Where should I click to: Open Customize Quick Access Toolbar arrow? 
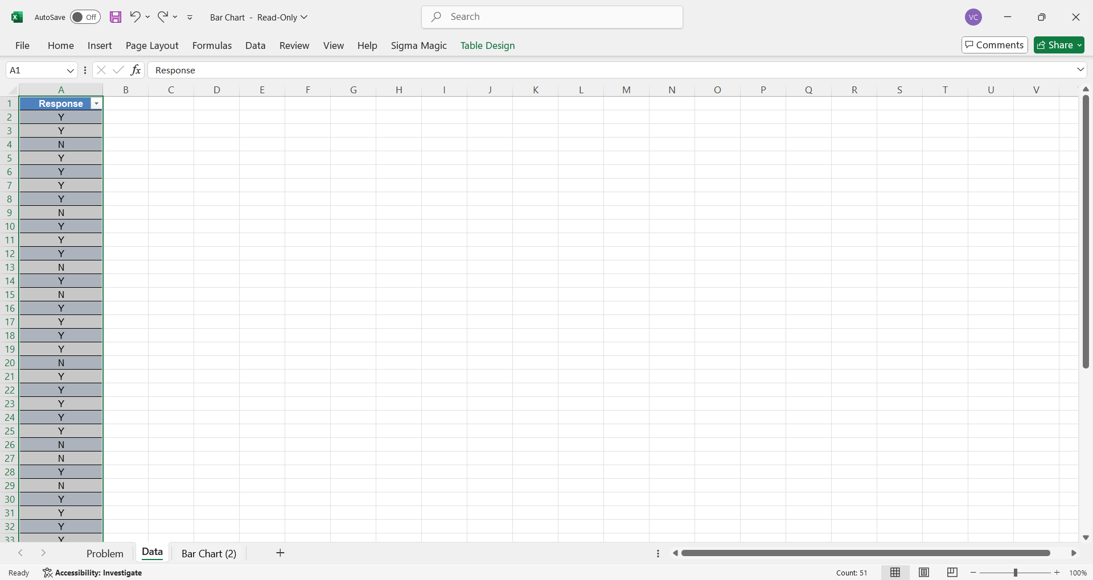coord(190,17)
